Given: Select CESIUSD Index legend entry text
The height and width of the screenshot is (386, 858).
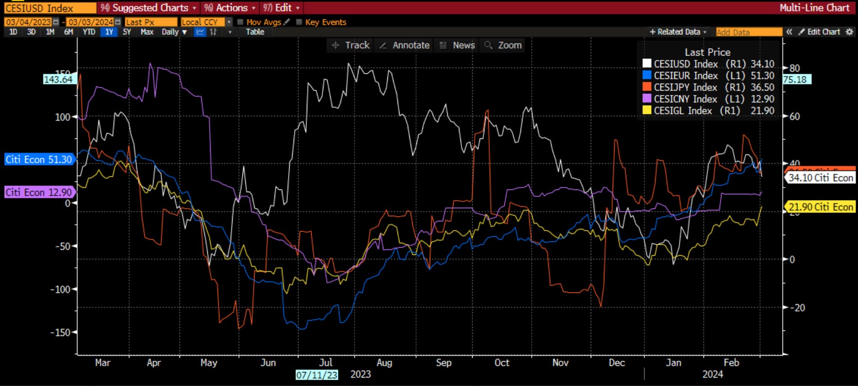Looking at the screenshot, I should point(686,64).
